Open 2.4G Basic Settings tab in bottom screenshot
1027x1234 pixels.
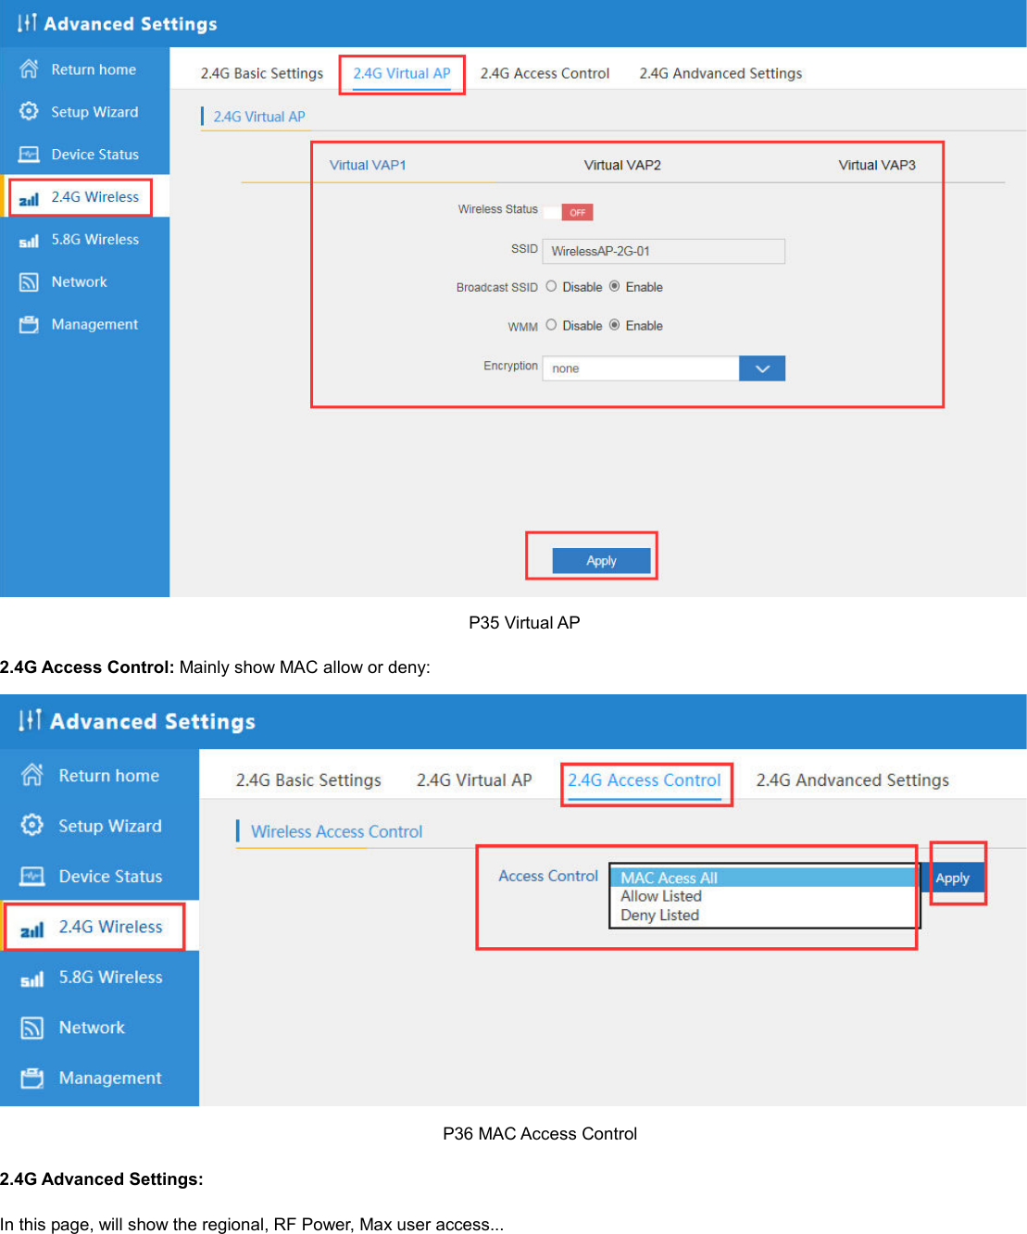(x=308, y=780)
